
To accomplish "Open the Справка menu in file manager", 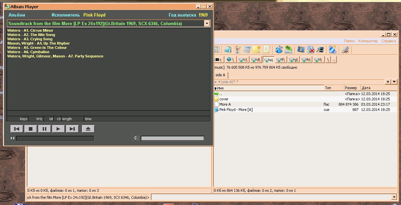I will (388, 41).
